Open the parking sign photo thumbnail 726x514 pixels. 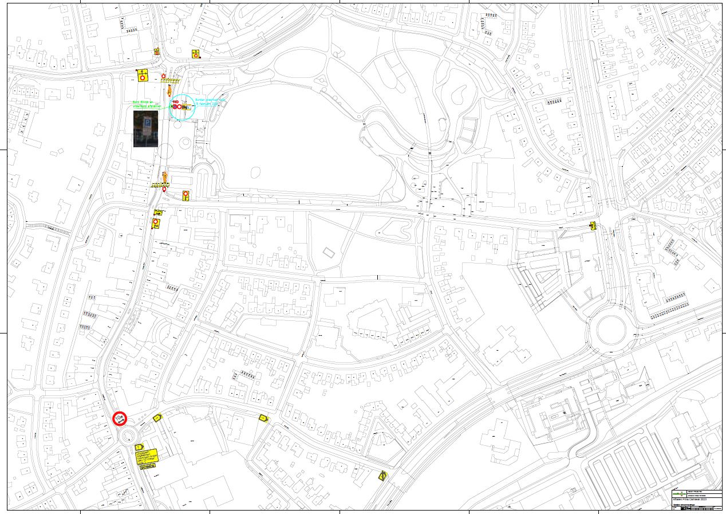(145, 129)
